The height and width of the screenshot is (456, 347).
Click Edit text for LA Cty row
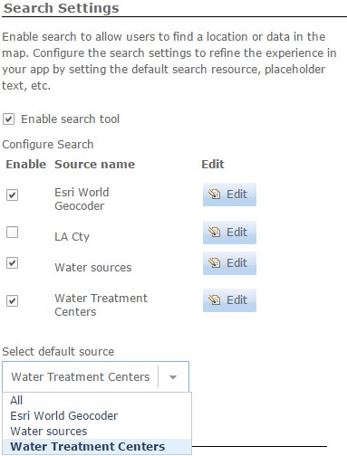pos(236,233)
